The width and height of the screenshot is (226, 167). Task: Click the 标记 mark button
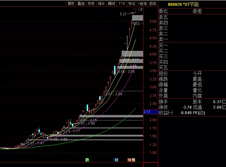pyautogui.click(x=132, y=3)
